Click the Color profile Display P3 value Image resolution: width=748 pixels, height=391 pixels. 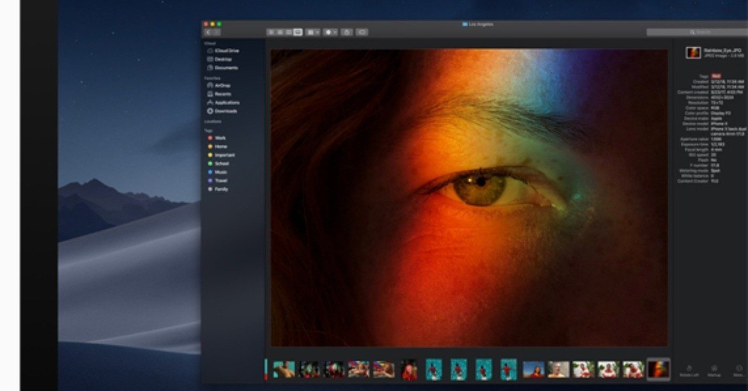pyautogui.click(x=721, y=113)
